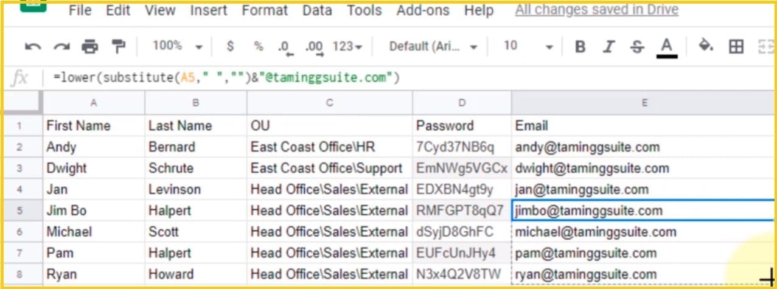Open the text color picker

pos(667,46)
